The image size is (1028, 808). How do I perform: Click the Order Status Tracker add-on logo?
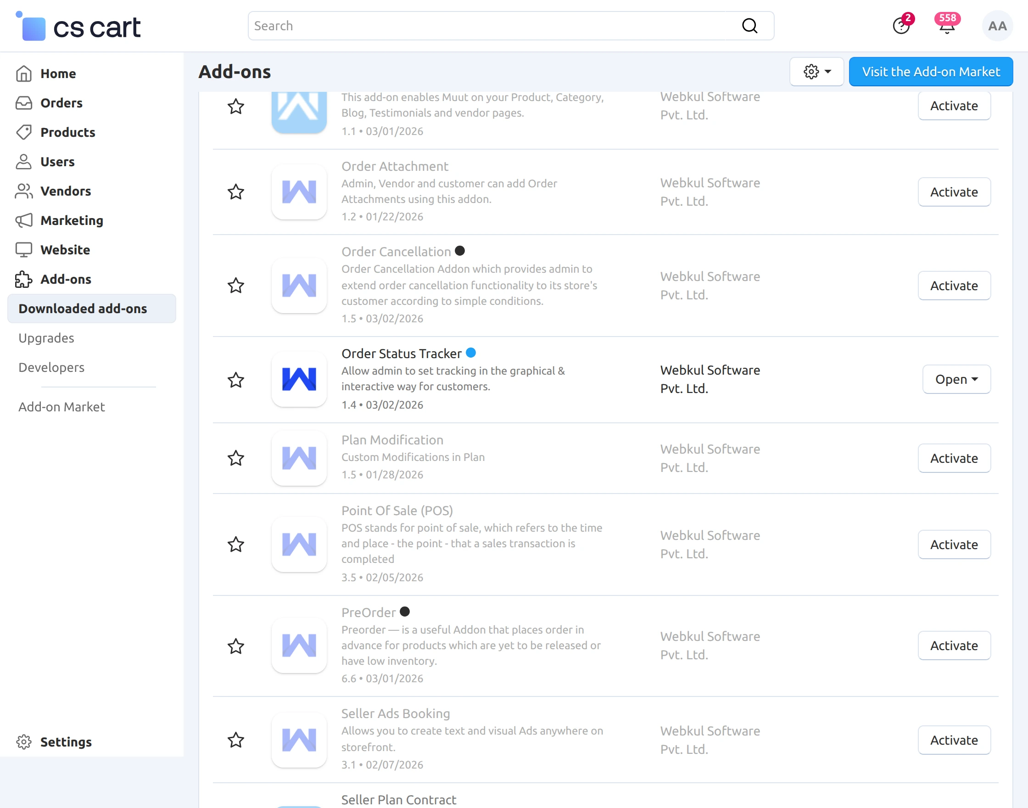point(299,379)
